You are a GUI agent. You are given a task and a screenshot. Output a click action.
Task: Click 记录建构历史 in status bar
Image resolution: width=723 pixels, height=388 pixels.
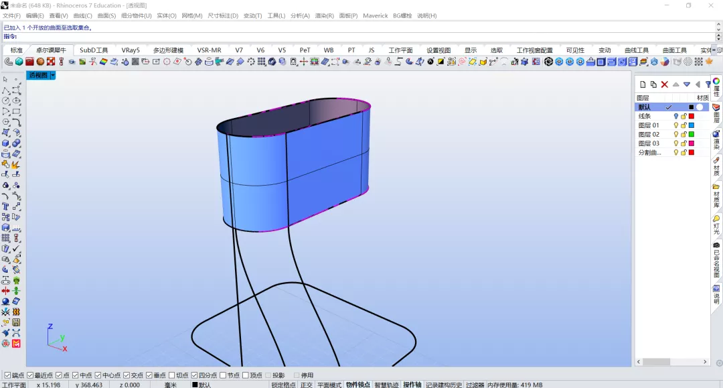click(444, 385)
